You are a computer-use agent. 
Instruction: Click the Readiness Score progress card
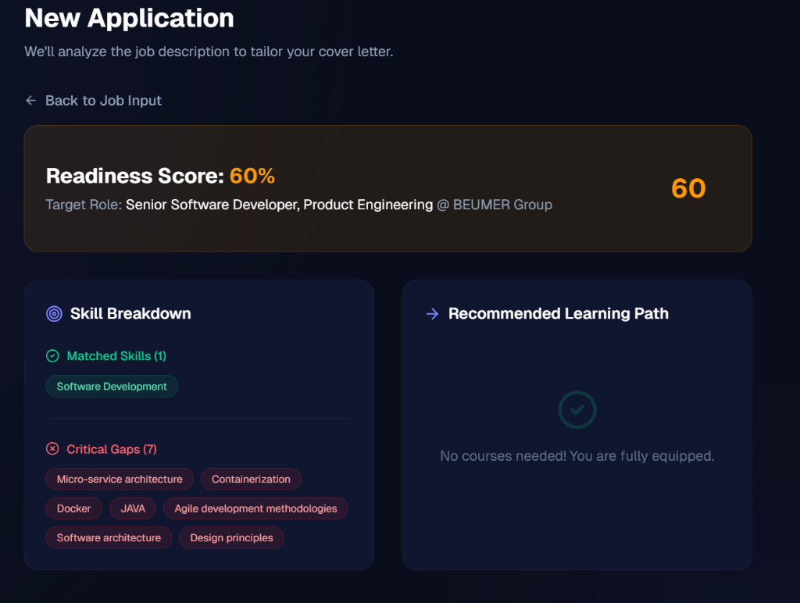(388, 187)
